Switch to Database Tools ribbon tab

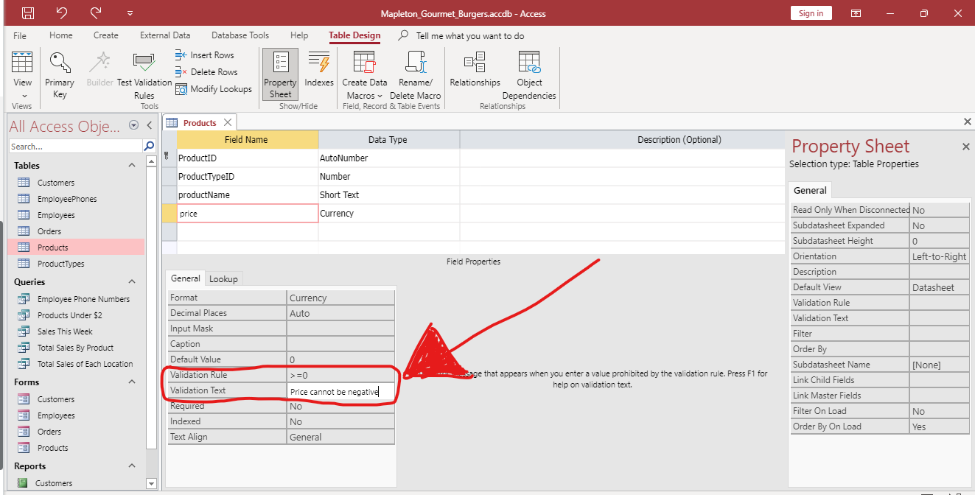click(240, 35)
